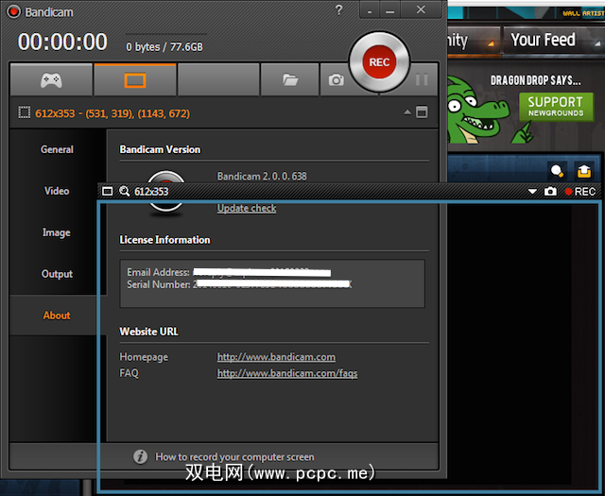The height and width of the screenshot is (496, 605).
Task: Click Support Newgrounds green button in browser
Action: coord(556,107)
